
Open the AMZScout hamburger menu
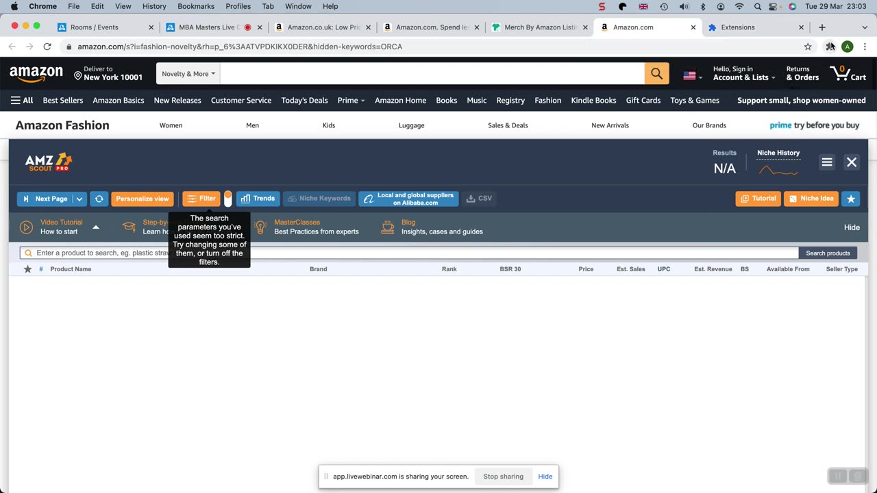click(827, 162)
